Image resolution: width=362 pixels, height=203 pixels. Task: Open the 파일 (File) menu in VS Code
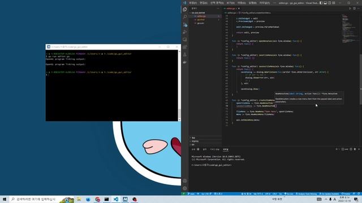(193, 3)
